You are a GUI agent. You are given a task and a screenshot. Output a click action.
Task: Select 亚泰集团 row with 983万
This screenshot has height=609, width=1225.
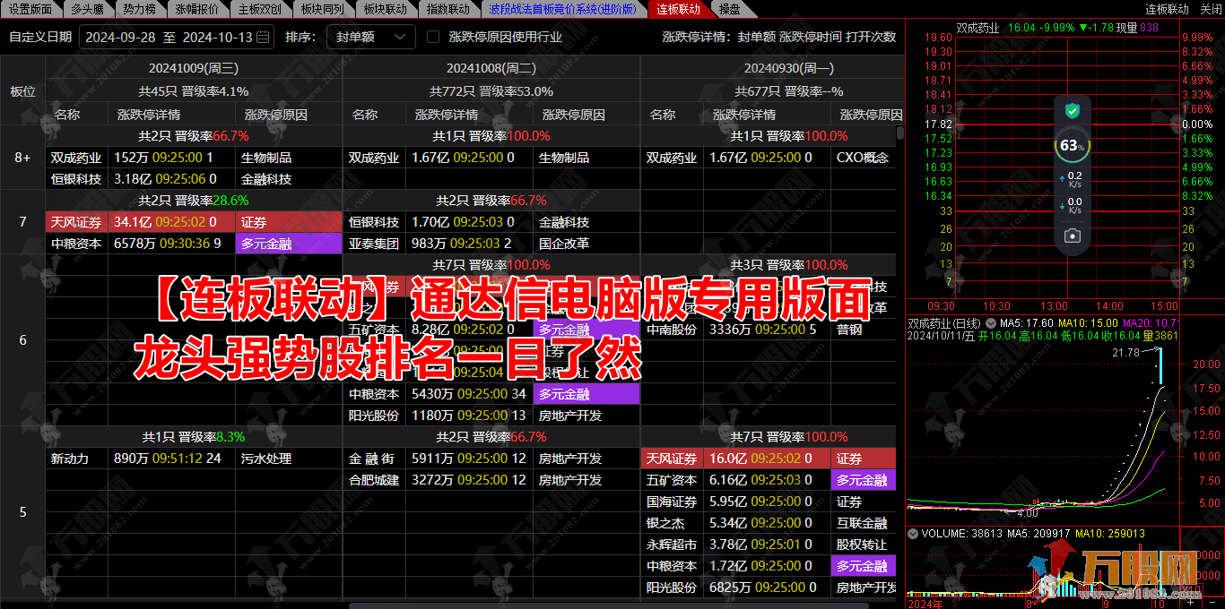(491, 244)
